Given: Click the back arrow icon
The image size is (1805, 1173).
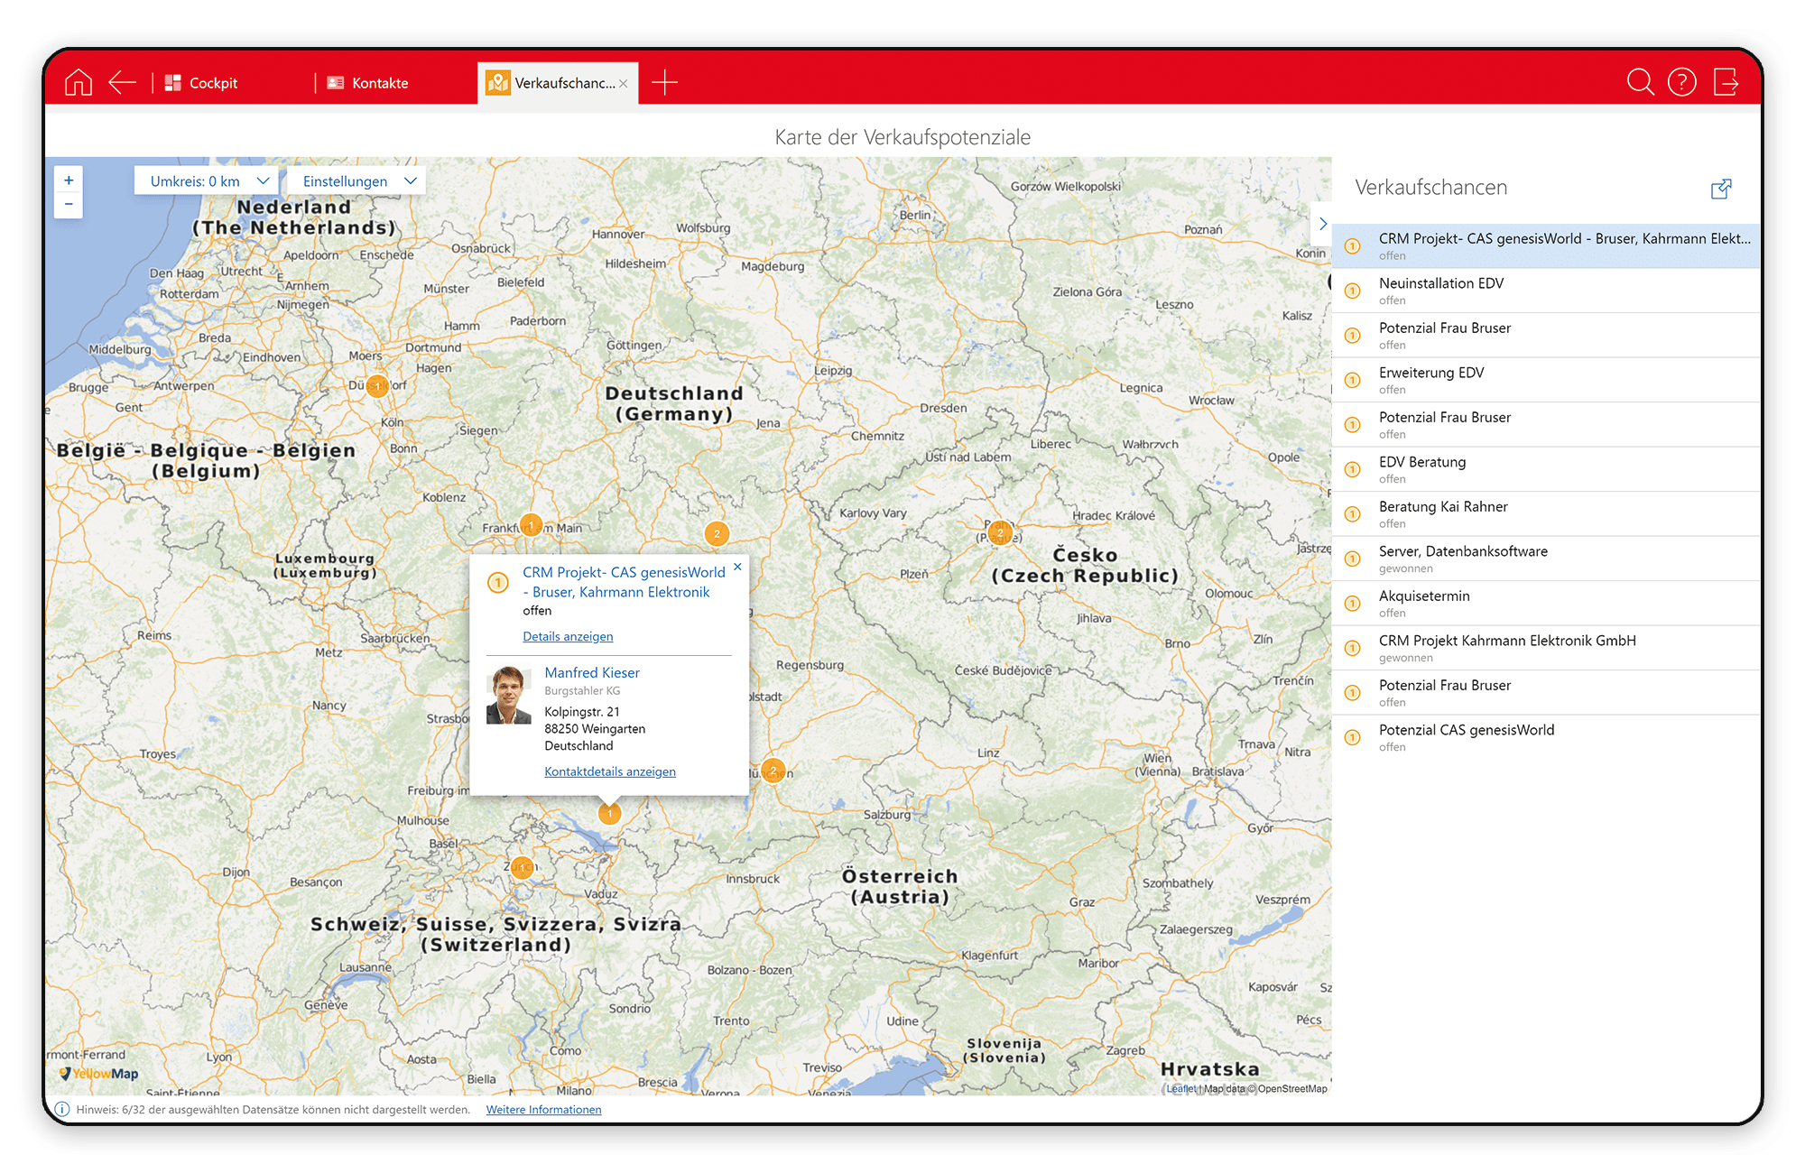Looking at the screenshot, I should (122, 82).
